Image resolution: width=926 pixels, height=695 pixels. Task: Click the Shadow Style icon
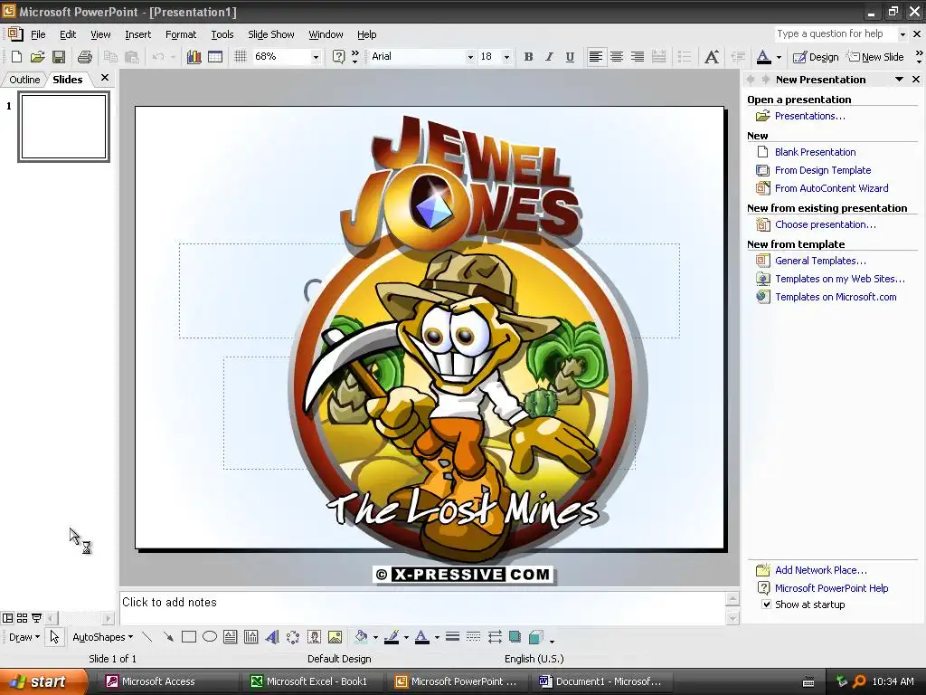coord(515,637)
